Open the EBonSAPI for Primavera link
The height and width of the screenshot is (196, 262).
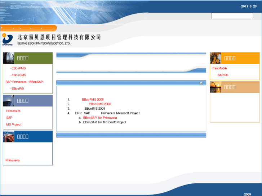100,118
